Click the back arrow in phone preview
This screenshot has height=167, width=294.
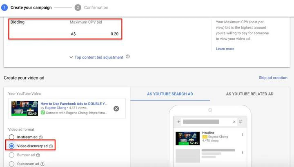(x=179, y=122)
